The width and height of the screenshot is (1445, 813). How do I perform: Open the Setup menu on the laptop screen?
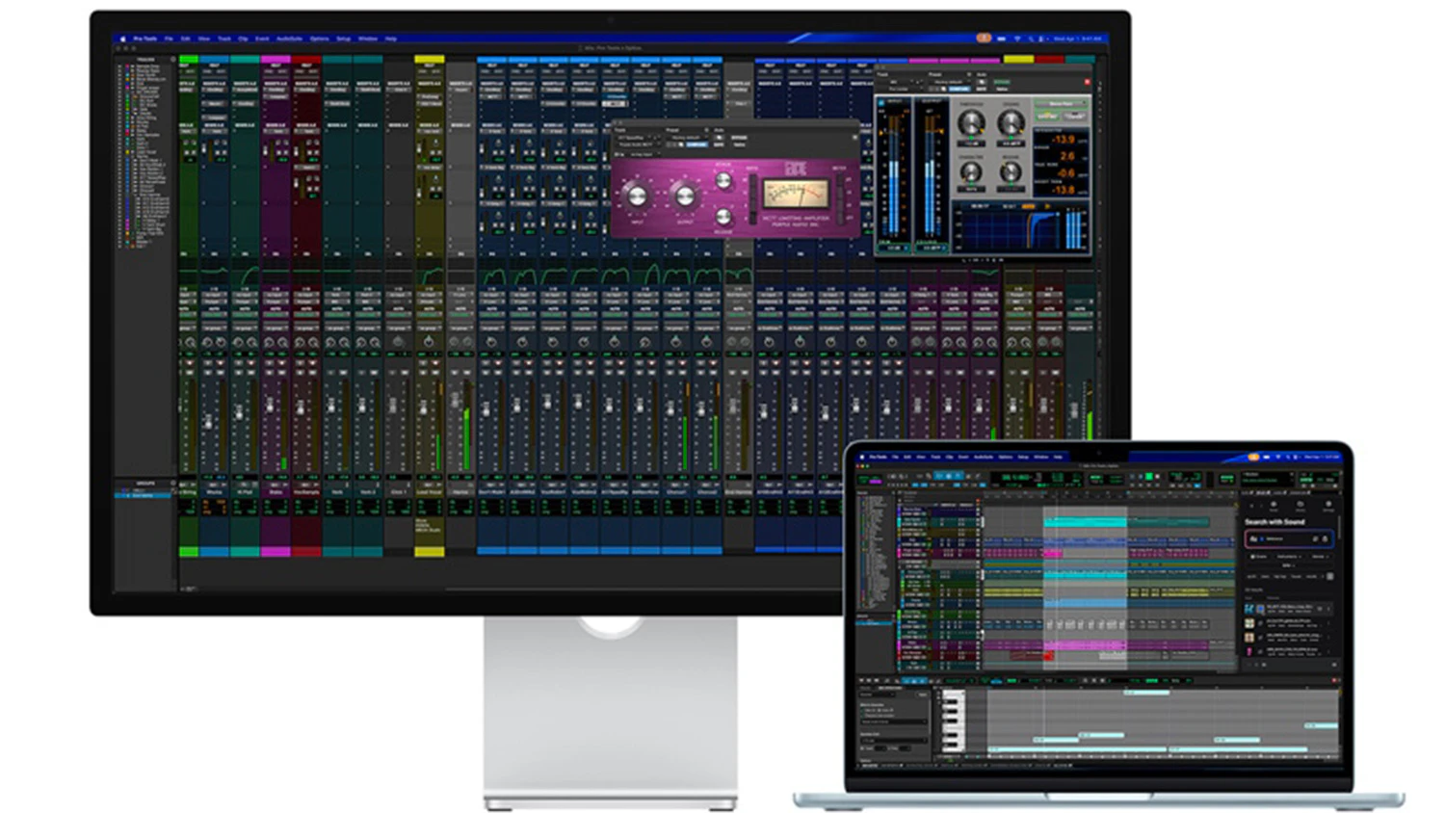point(1023,457)
